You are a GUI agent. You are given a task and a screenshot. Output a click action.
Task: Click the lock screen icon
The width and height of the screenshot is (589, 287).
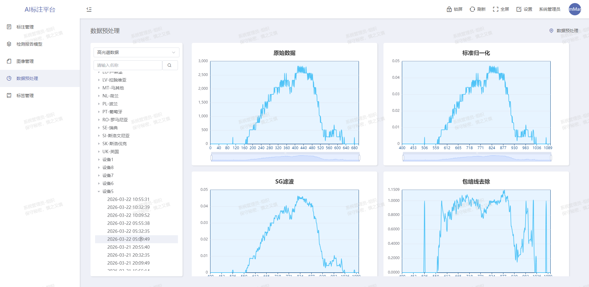[x=449, y=9]
